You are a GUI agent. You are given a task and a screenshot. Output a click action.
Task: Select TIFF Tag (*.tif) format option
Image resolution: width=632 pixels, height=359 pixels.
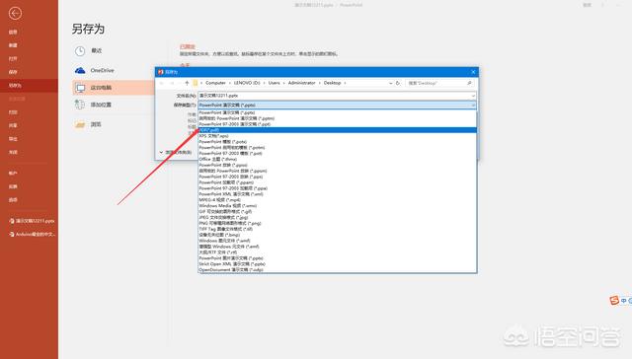338,229
